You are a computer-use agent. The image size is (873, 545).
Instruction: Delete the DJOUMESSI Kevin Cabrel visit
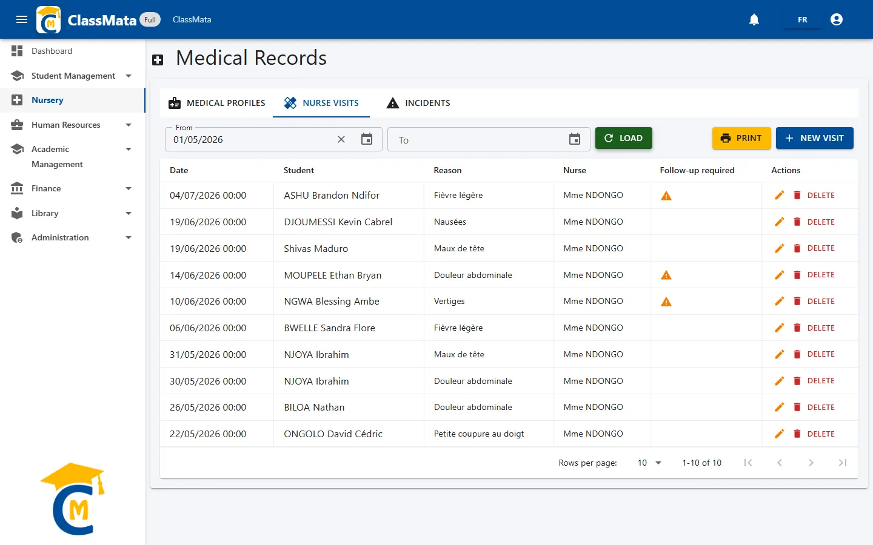(x=814, y=222)
